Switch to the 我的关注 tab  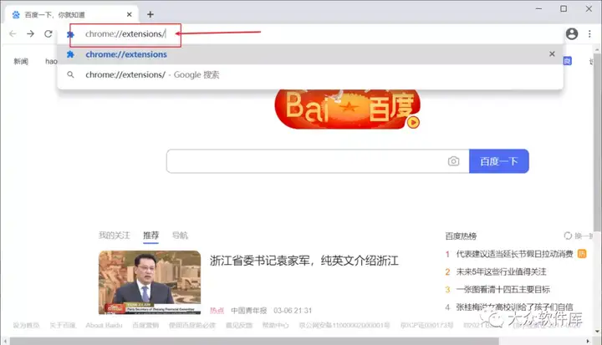[114, 236]
